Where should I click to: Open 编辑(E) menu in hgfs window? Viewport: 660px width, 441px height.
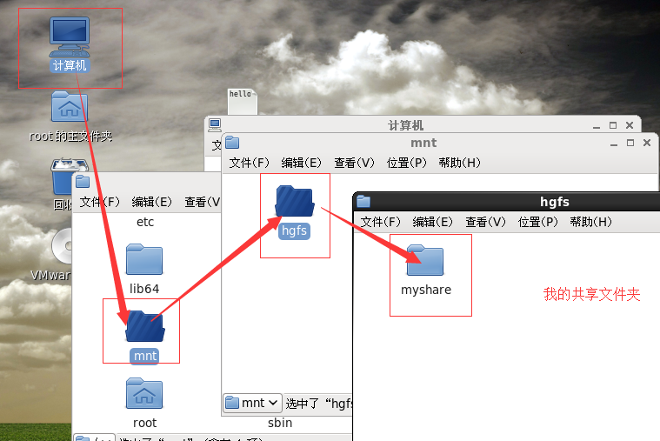coord(432,222)
